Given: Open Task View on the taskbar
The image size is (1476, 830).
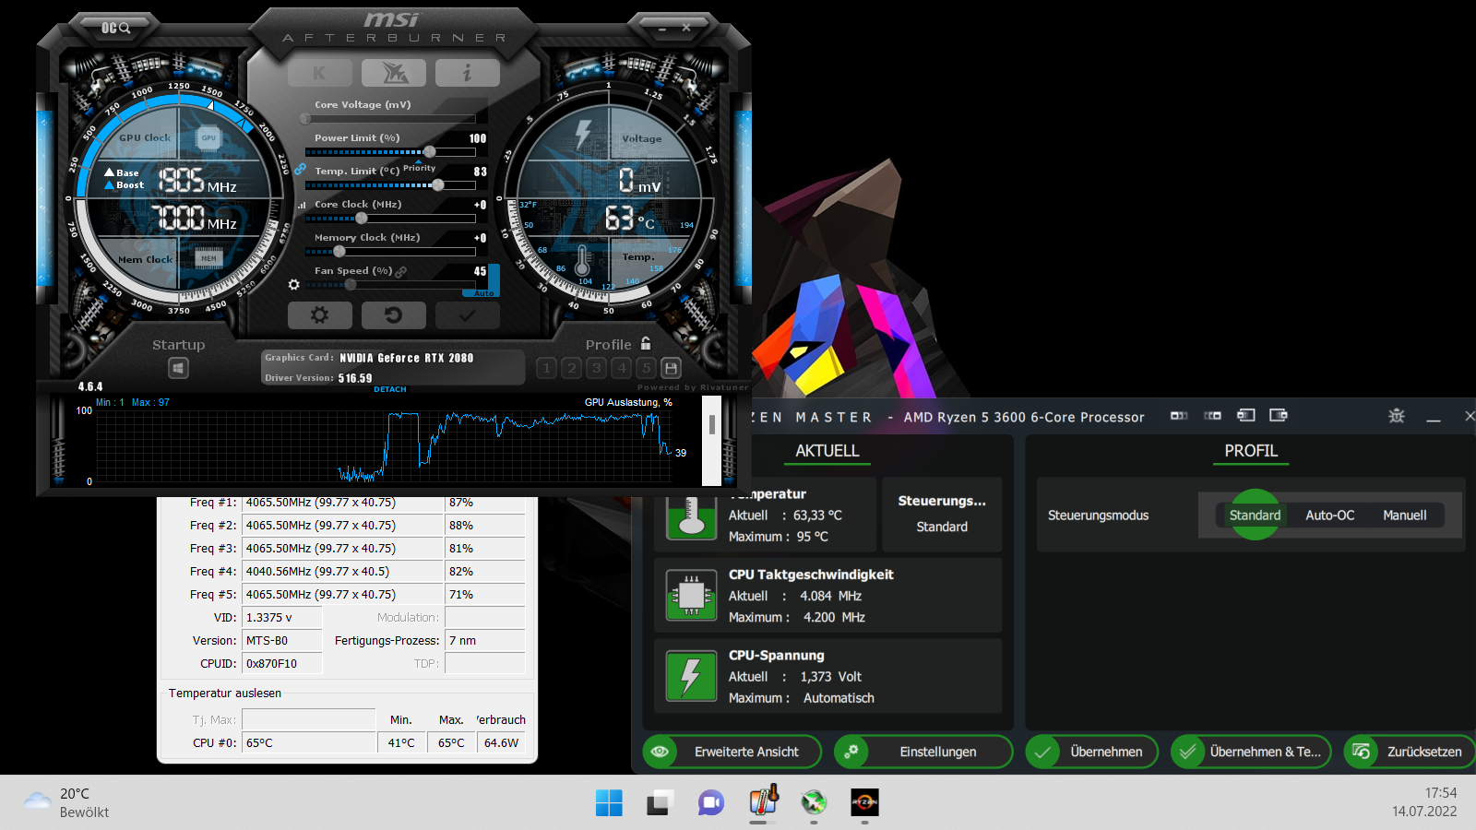Looking at the screenshot, I should pos(659,802).
